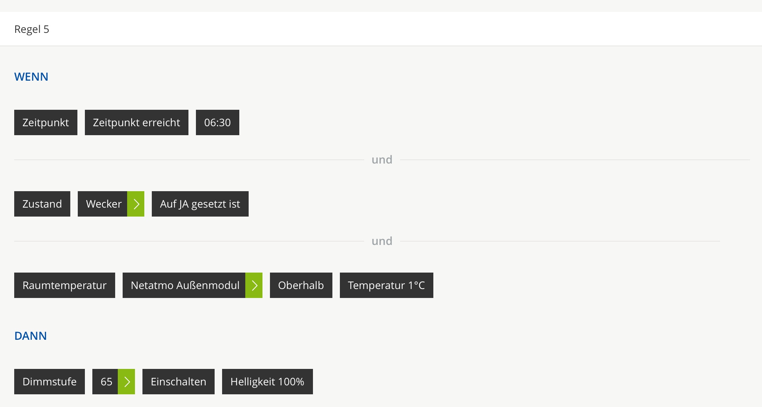Choose the Wecker state variable
762x407 pixels.
tap(103, 204)
